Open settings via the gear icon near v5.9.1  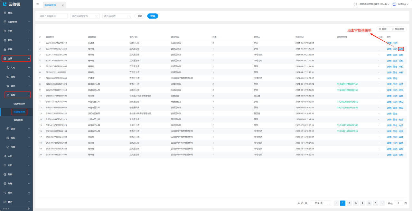pyautogui.click(x=29, y=208)
